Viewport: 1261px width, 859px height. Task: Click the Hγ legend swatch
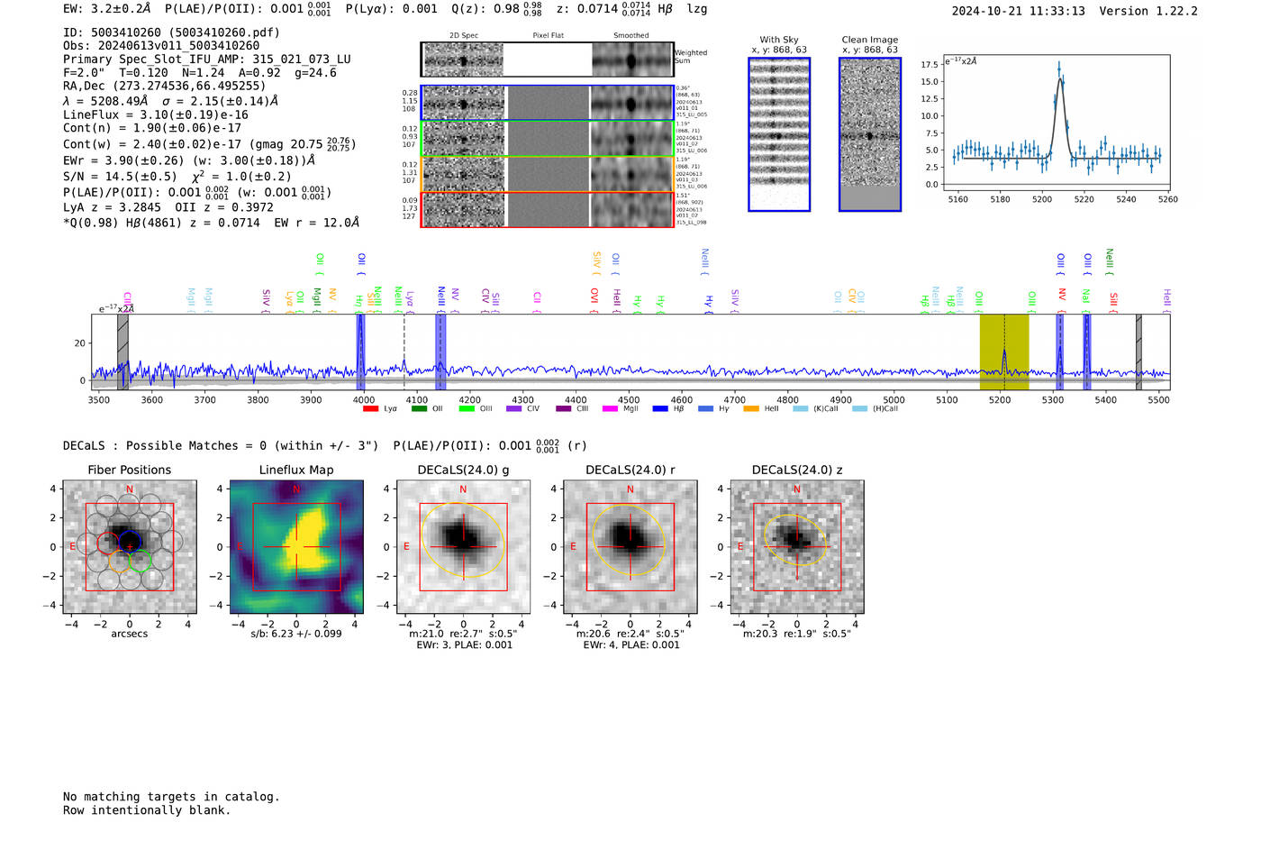coord(705,409)
